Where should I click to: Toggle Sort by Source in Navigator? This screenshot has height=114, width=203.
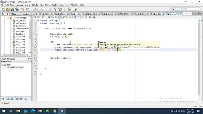click(25, 99)
